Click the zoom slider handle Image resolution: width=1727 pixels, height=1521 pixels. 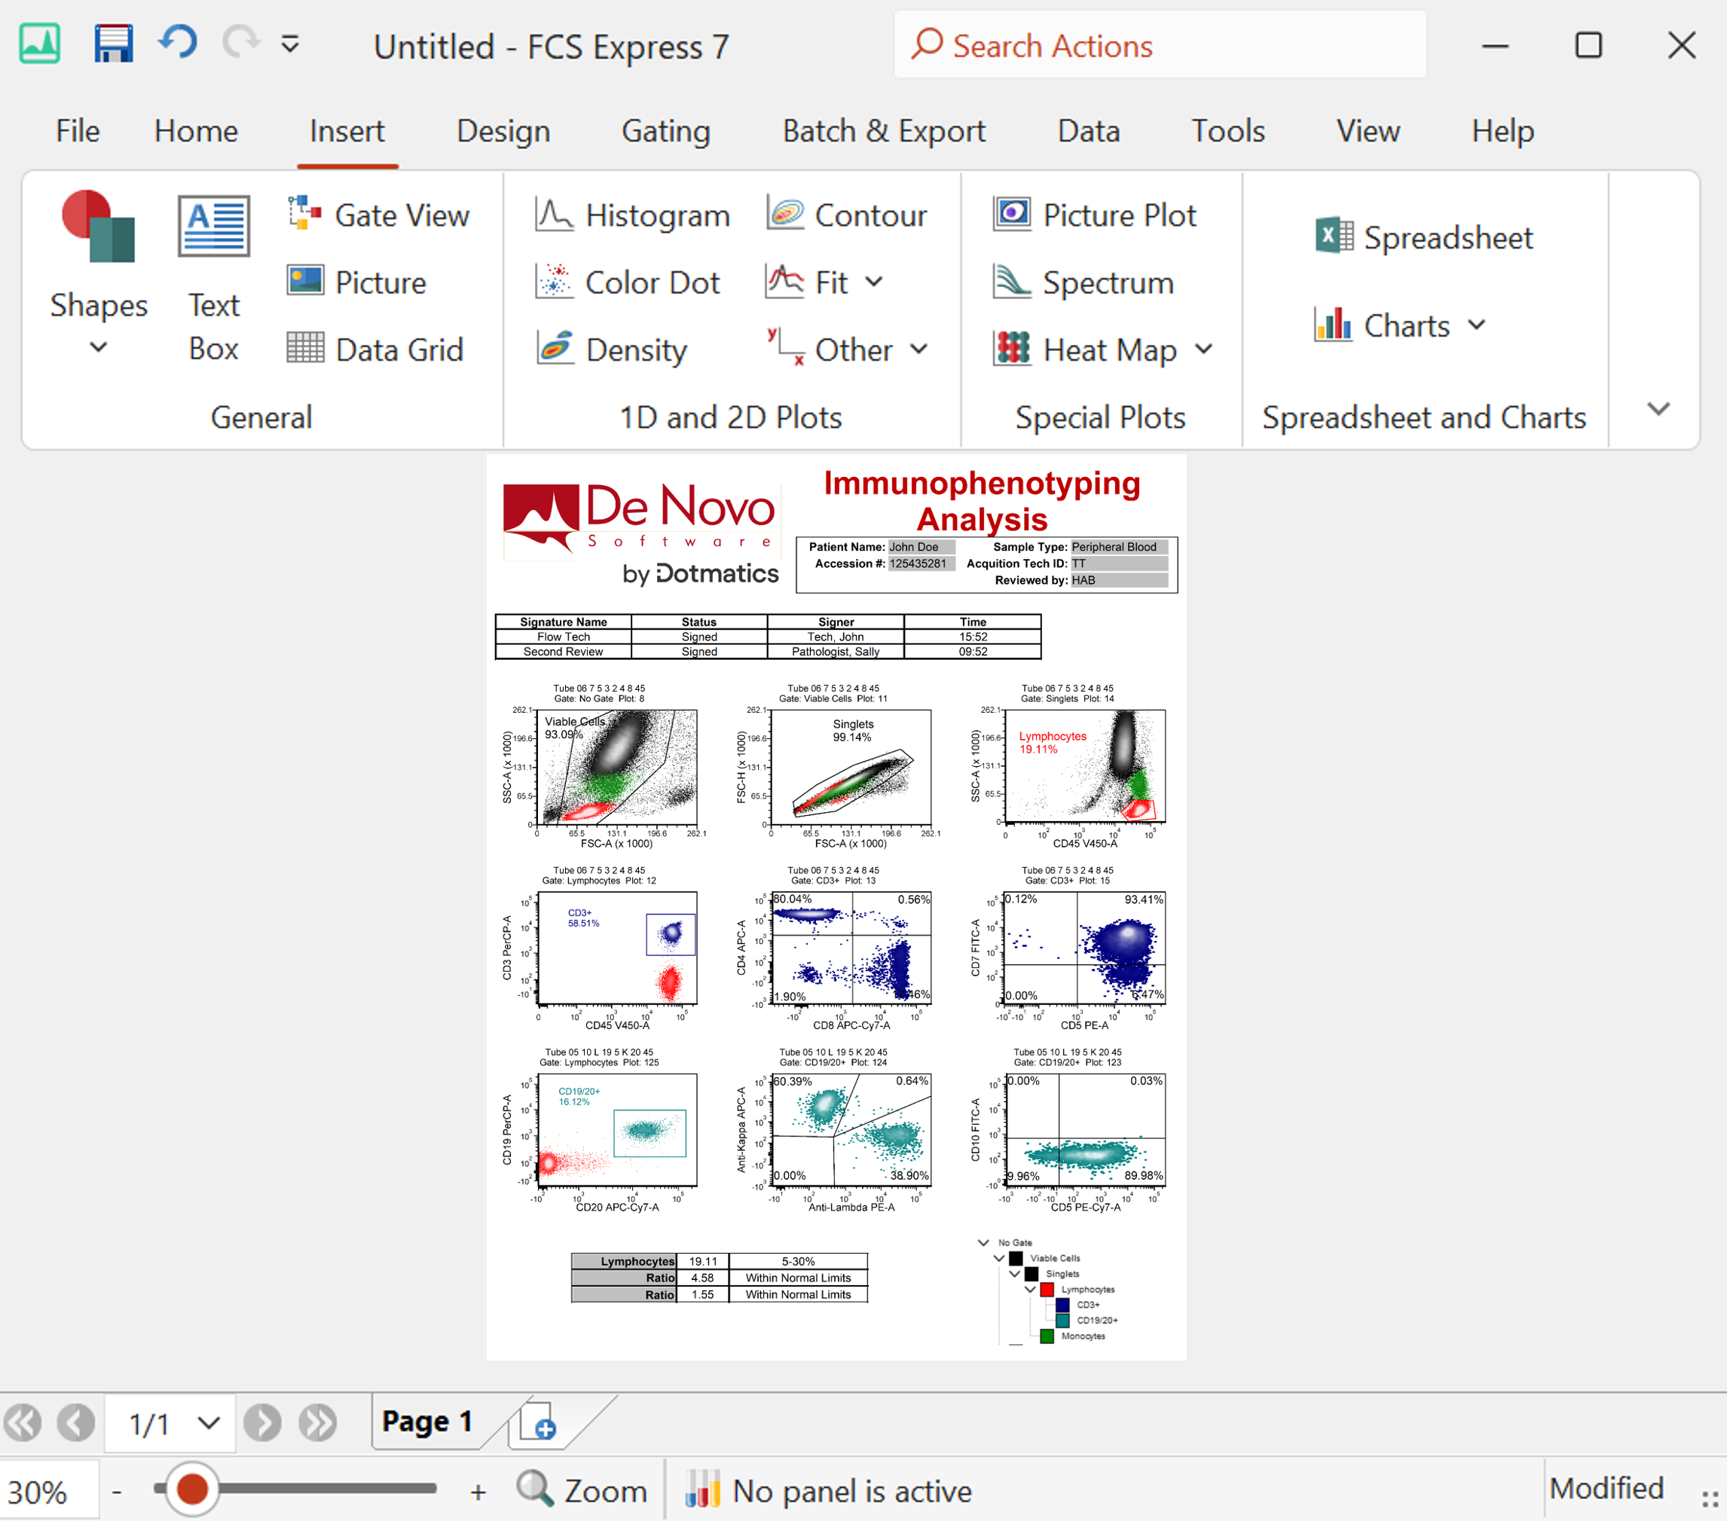click(x=192, y=1489)
